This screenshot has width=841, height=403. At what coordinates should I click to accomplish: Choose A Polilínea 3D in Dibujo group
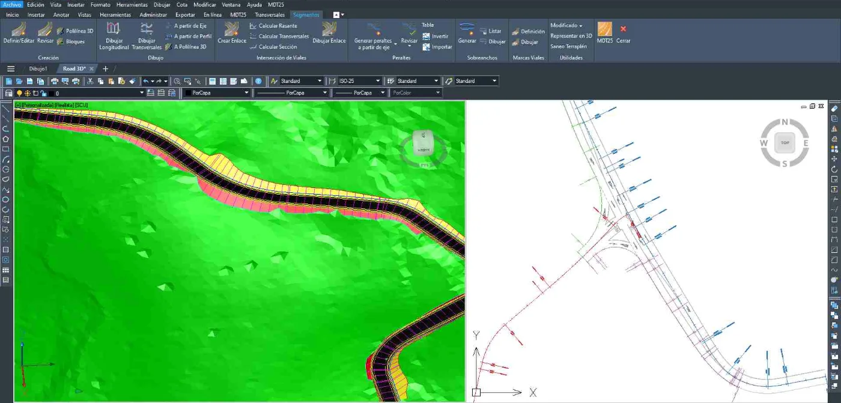coord(186,46)
